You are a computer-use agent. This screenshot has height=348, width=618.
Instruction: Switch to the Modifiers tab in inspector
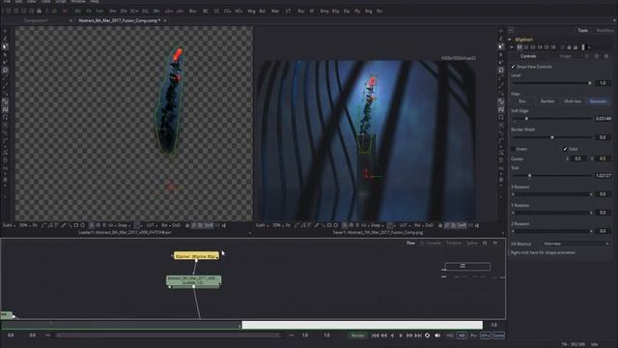tap(604, 30)
